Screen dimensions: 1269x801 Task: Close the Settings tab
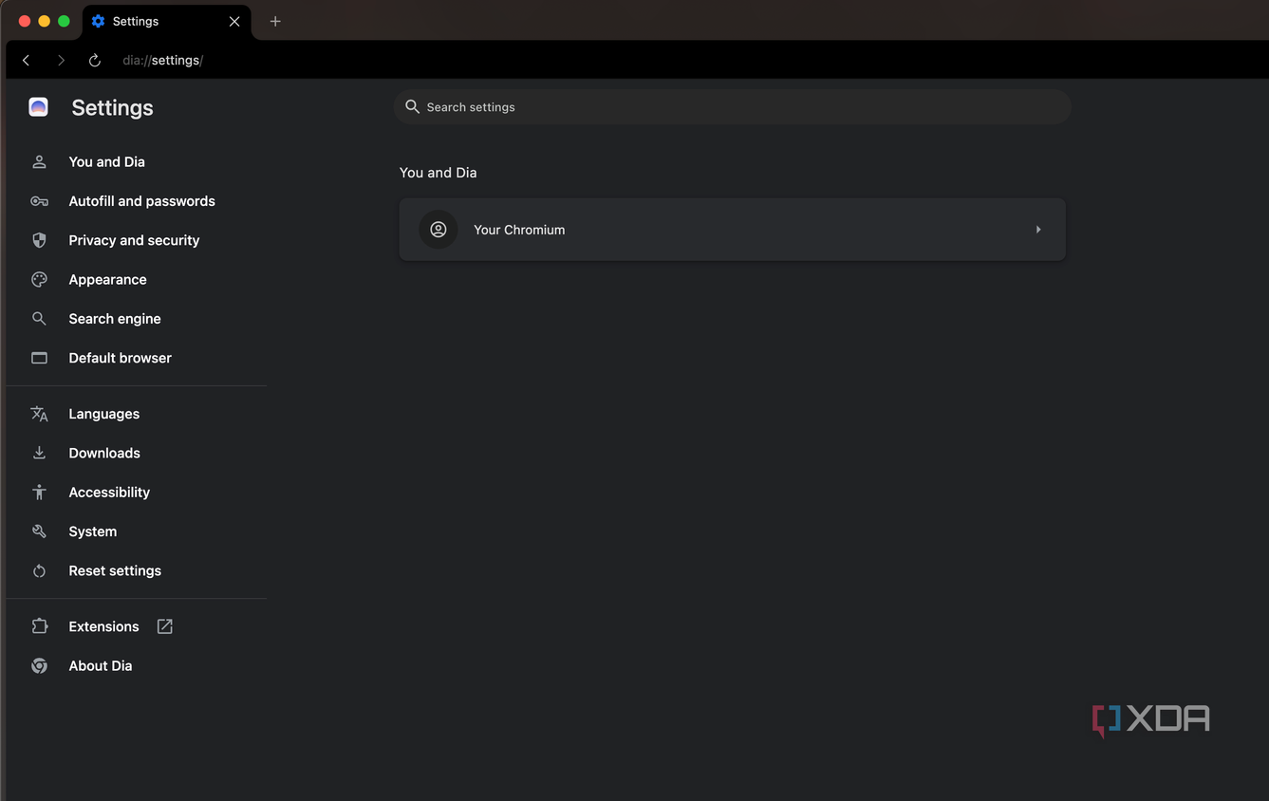[x=234, y=21]
